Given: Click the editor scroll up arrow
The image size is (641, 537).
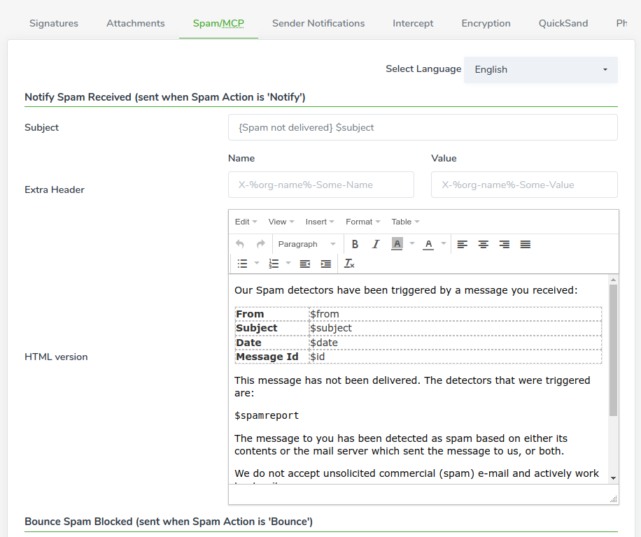Looking at the screenshot, I should click(613, 280).
